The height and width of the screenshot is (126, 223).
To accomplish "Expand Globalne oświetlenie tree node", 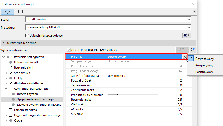I will [x=6, y=83].
